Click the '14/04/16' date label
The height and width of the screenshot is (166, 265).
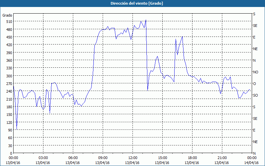click(x=251, y=163)
